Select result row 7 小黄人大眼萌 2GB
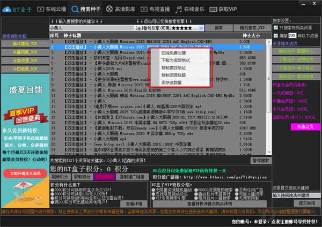Viewport: 322px width, 227px height. click(158, 74)
